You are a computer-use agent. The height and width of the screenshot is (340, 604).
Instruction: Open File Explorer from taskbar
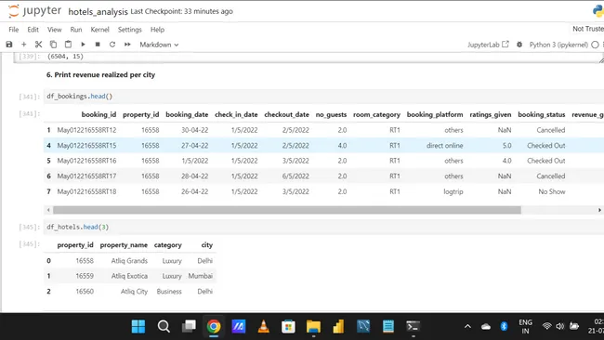[313, 326]
